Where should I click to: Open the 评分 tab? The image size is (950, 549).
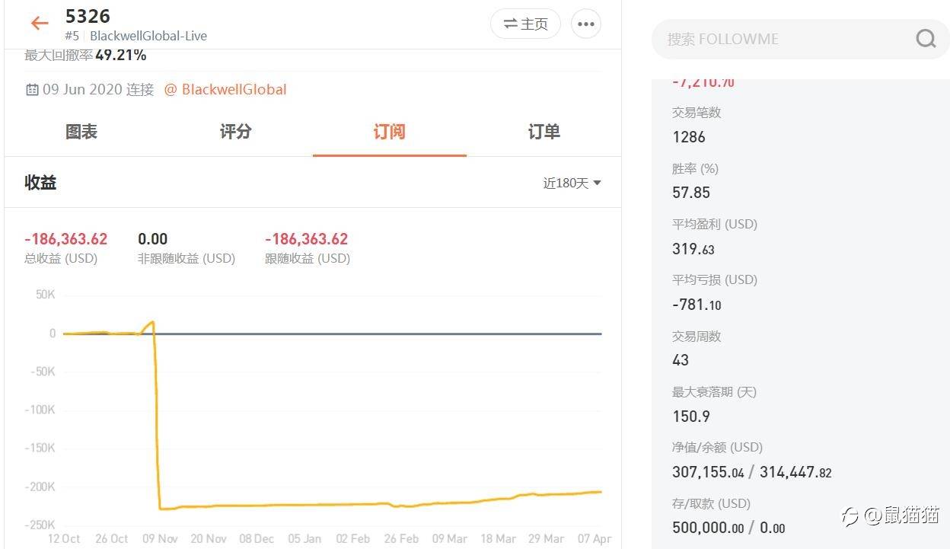click(235, 132)
